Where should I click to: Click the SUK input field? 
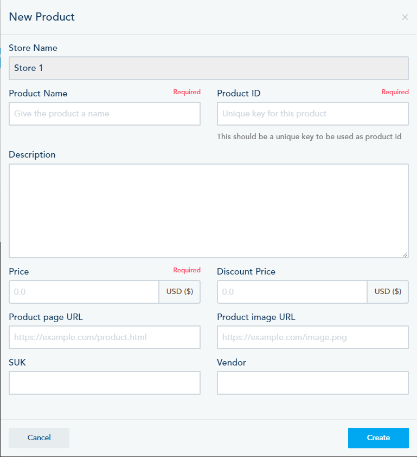click(105, 383)
